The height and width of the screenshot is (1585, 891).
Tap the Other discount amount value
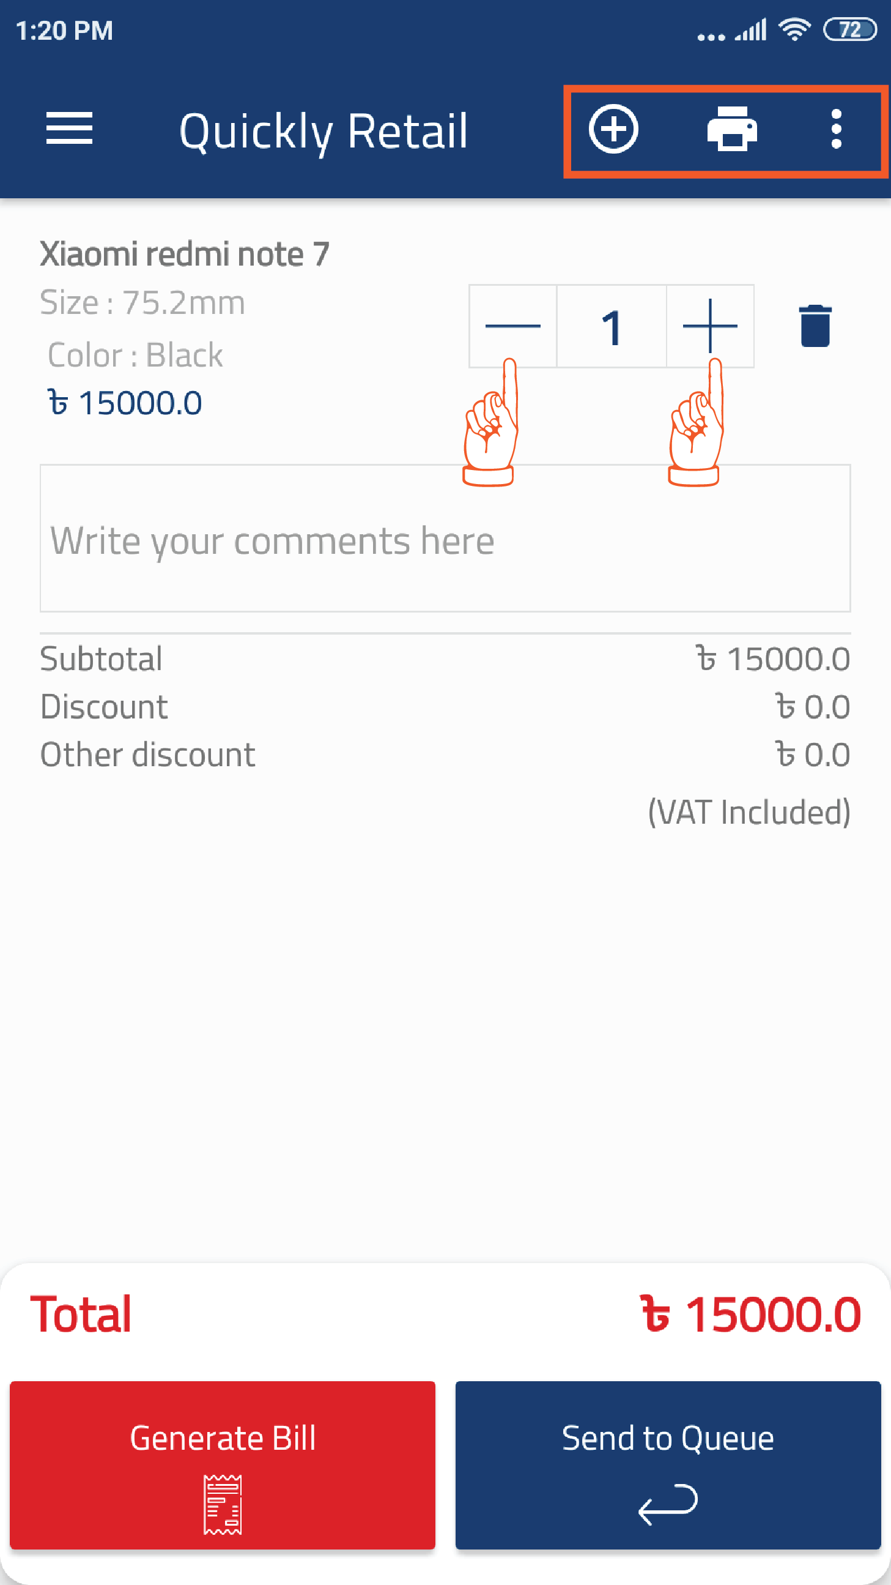point(812,755)
